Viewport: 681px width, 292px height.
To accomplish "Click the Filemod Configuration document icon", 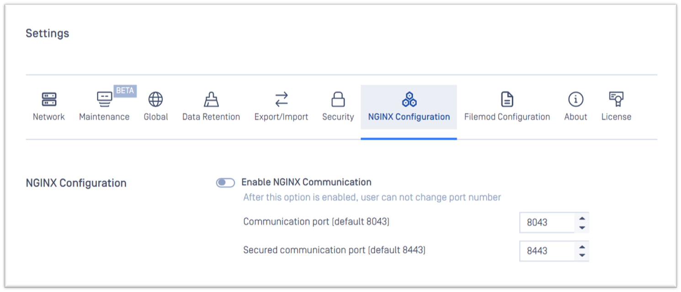I will [507, 99].
